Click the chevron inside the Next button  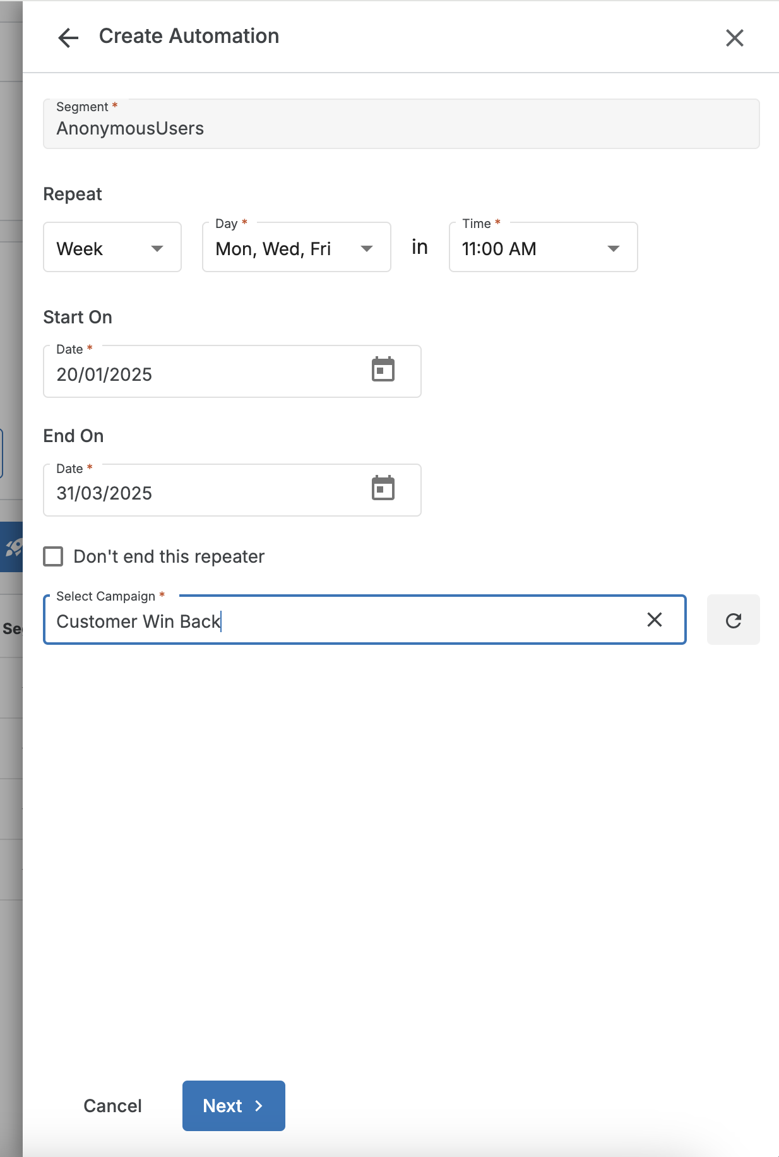[x=259, y=1106]
